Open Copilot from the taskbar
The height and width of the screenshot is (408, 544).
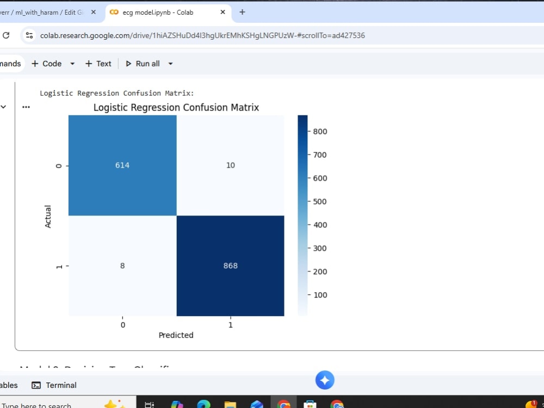tap(177, 405)
